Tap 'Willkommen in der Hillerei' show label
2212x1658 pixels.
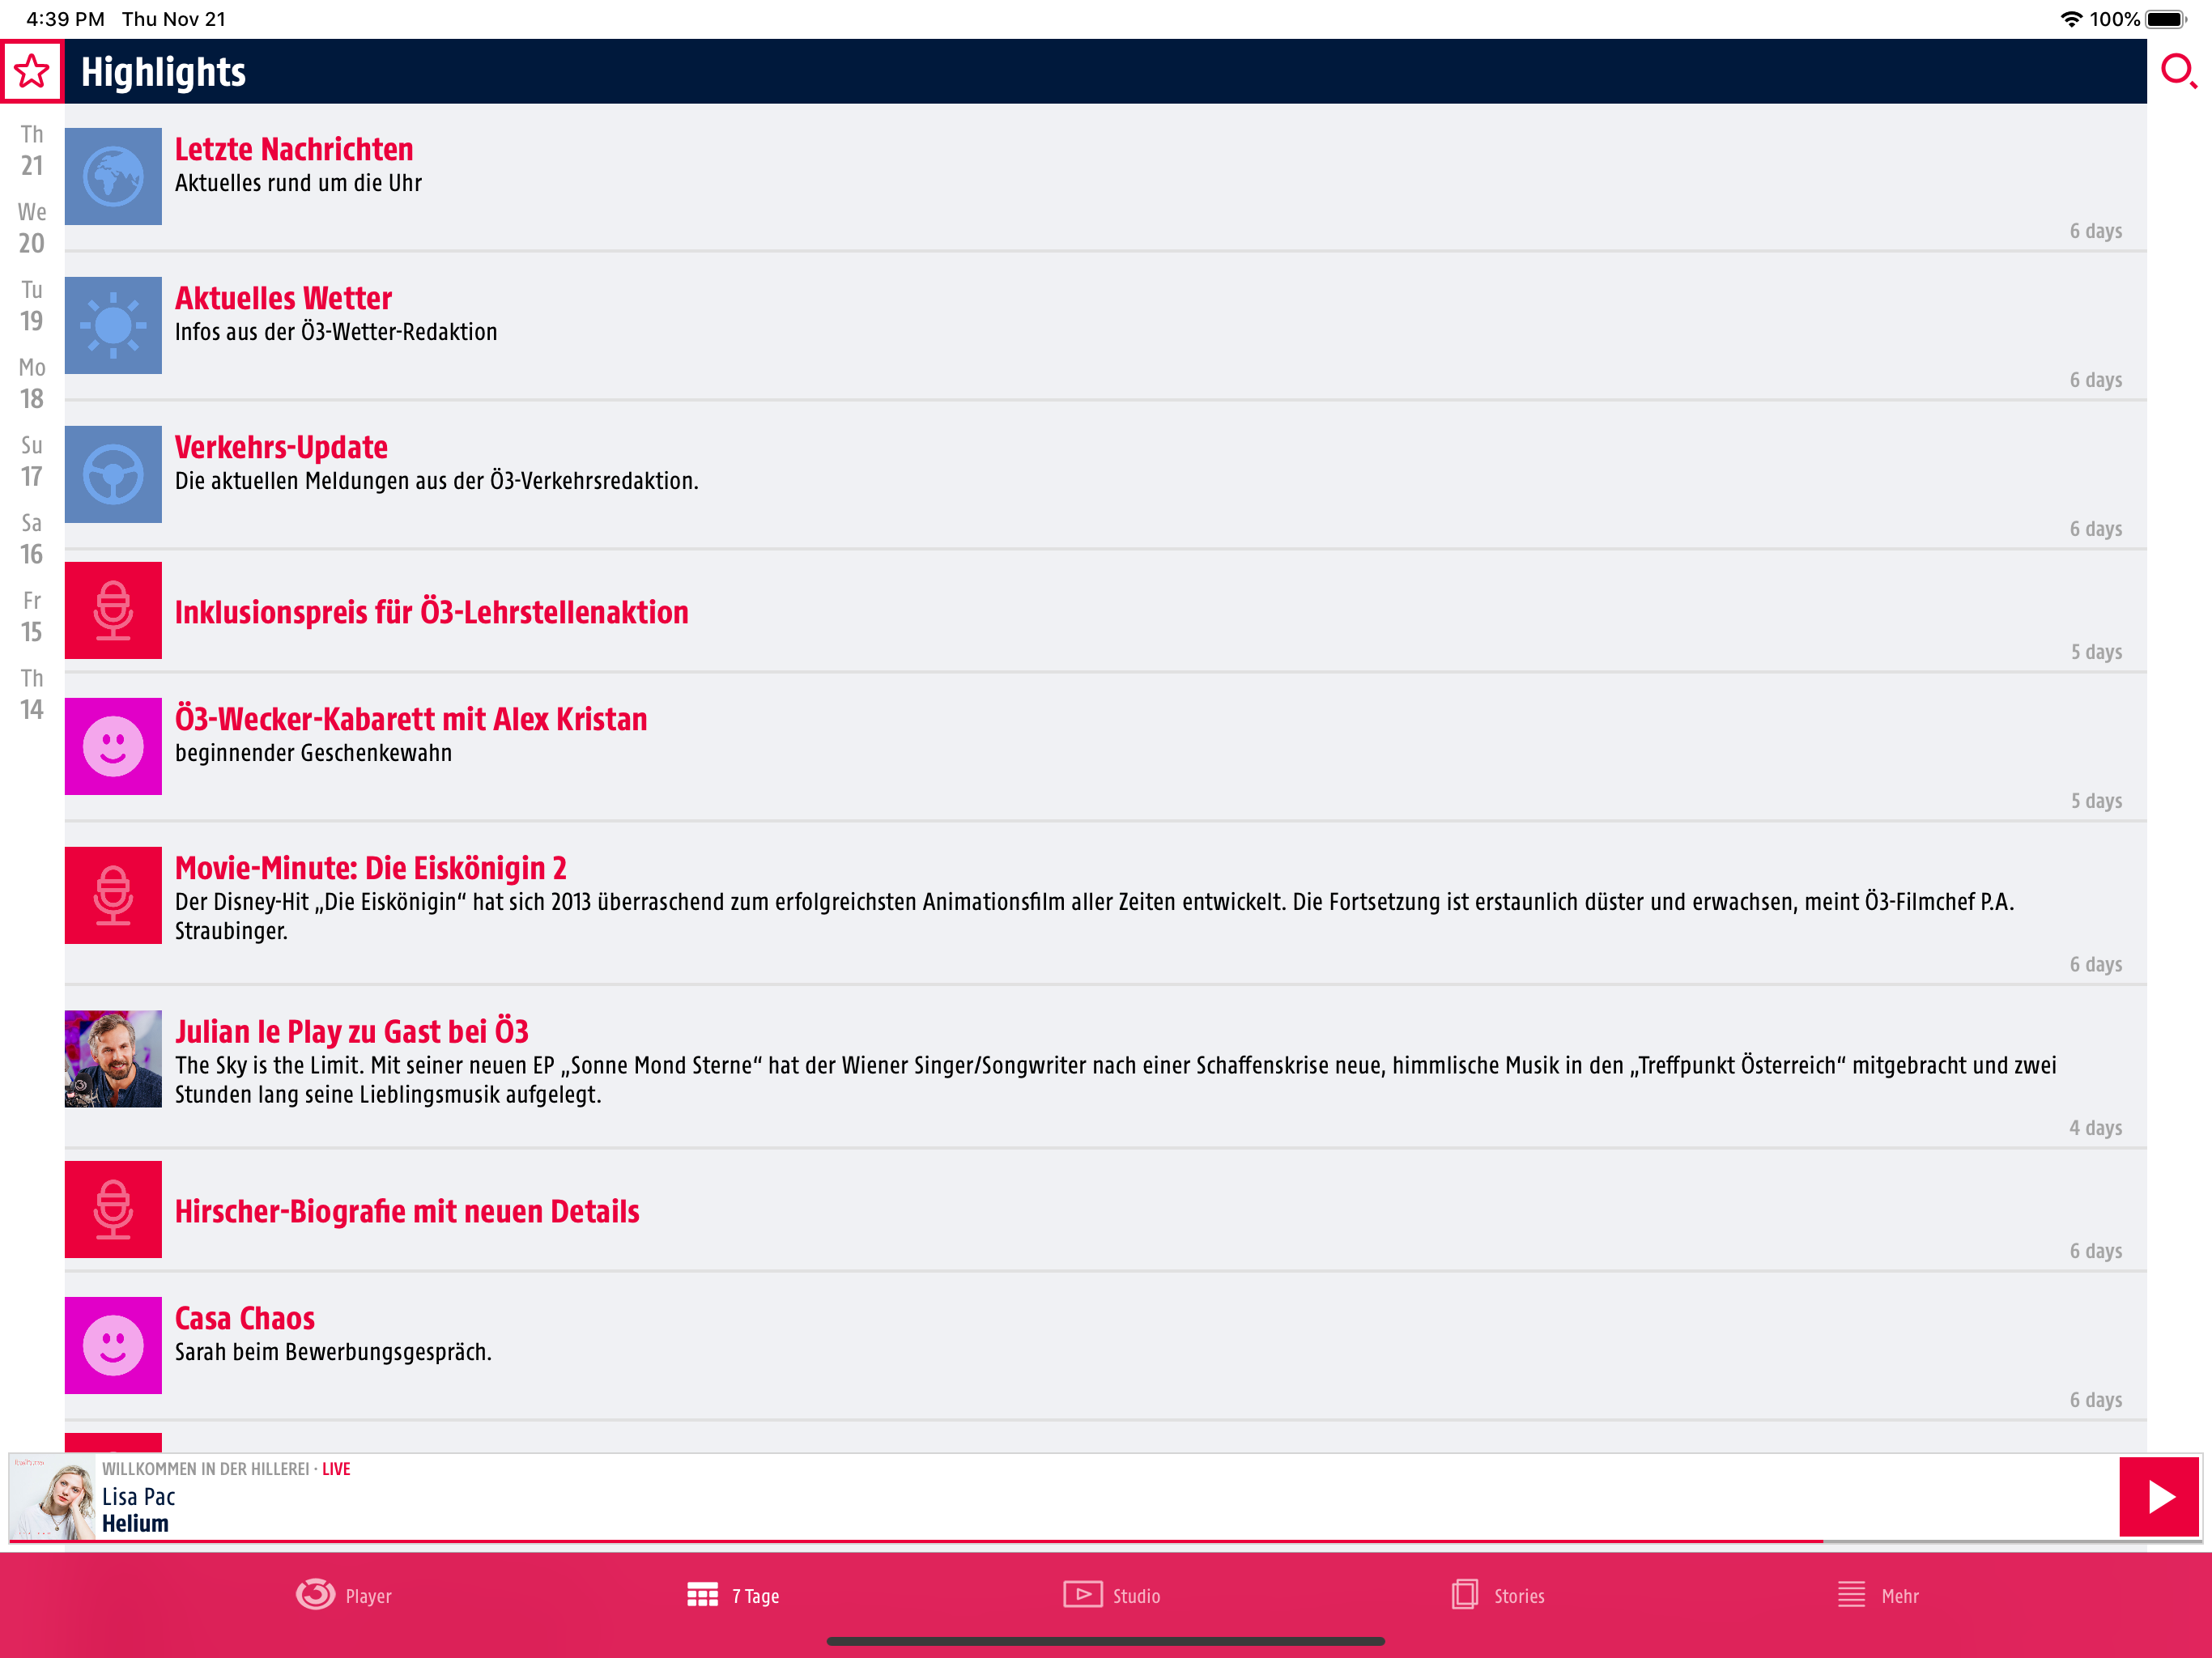coord(205,1469)
